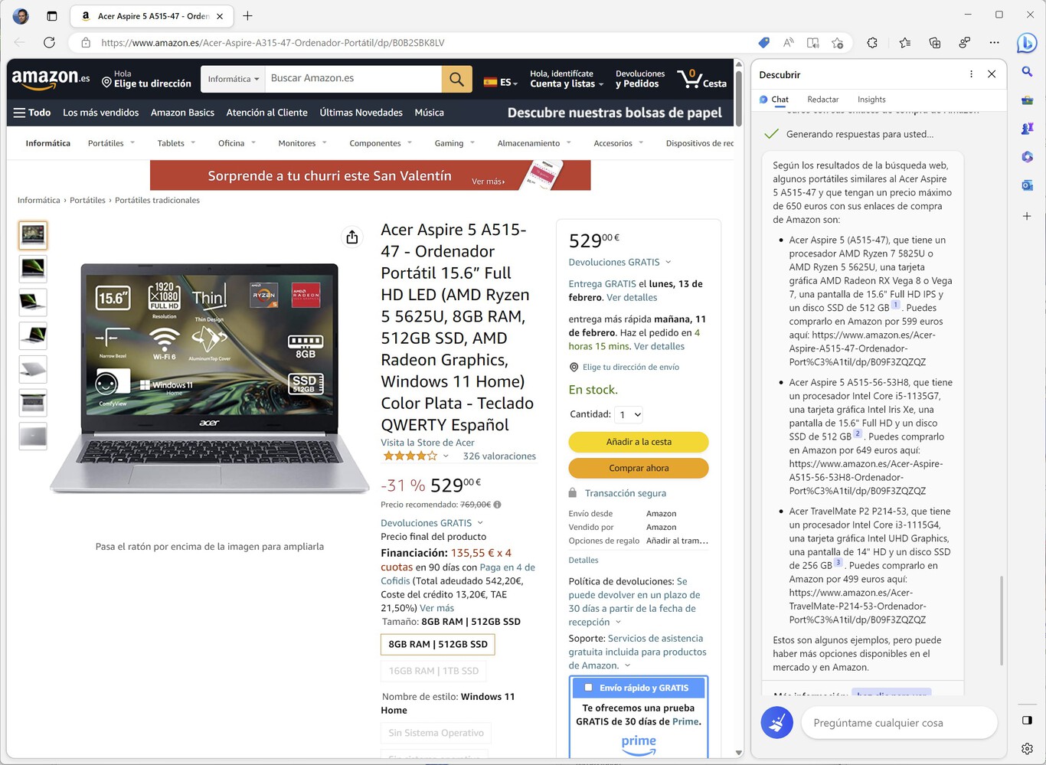Switch to the Insights tab in Discover
The height and width of the screenshot is (765, 1046).
pyautogui.click(x=871, y=100)
